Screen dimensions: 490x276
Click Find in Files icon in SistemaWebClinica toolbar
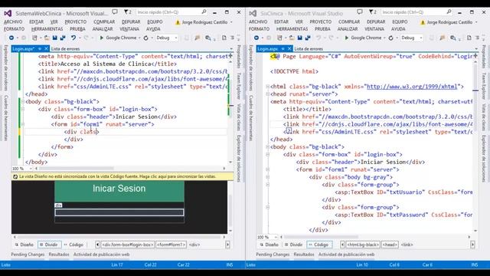coord(207,38)
